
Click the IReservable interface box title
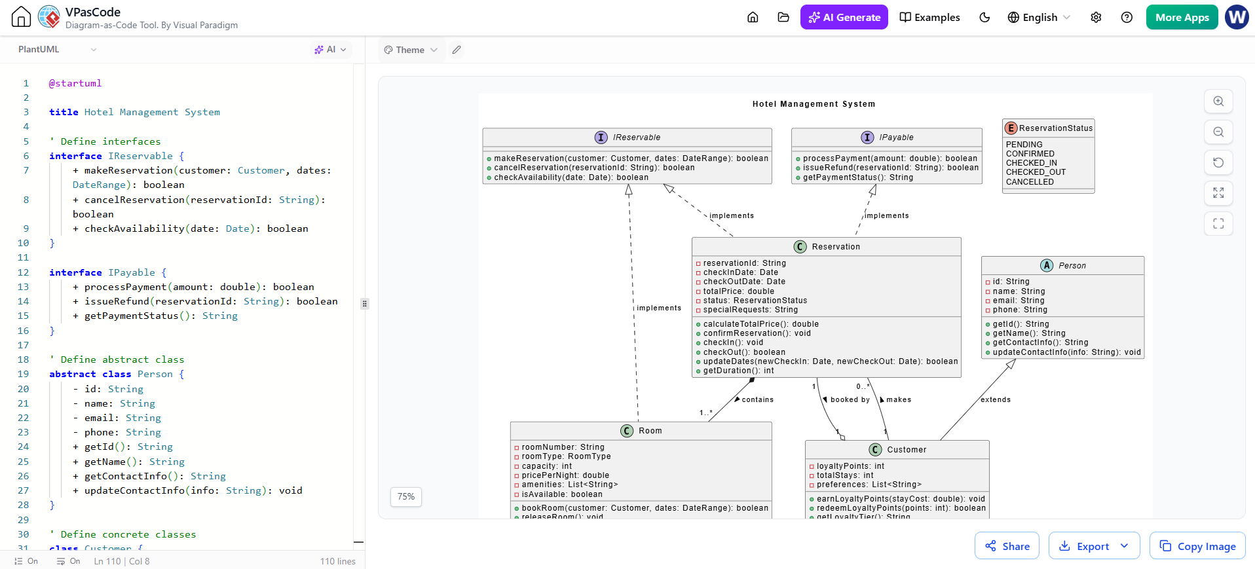point(636,138)
